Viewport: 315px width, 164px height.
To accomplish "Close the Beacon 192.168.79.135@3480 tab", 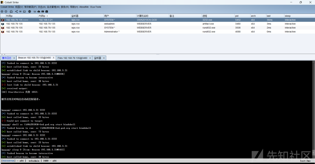I will coord(54,58).
